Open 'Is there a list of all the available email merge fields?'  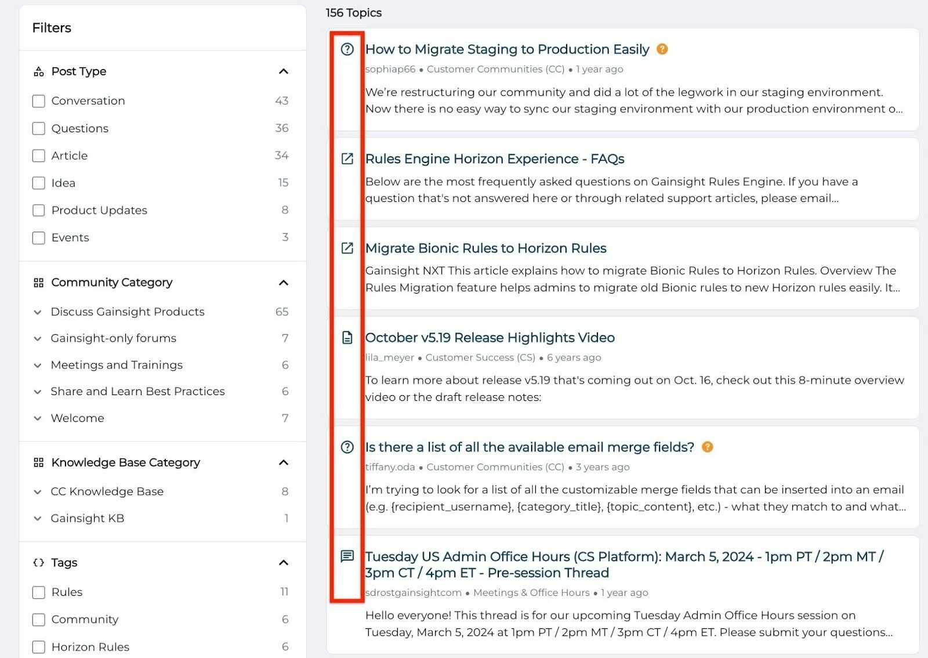[530, 447]
